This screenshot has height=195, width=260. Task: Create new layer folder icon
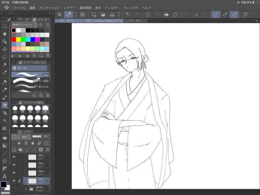(21, 149)
